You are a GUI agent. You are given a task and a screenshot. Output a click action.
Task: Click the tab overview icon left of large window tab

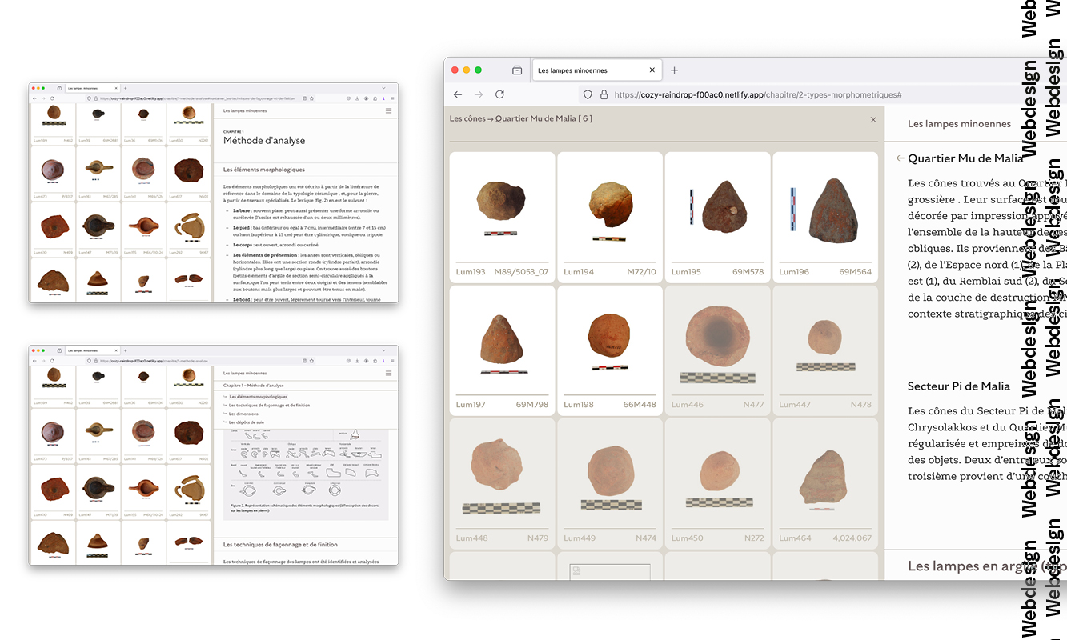tap(517, 70)
